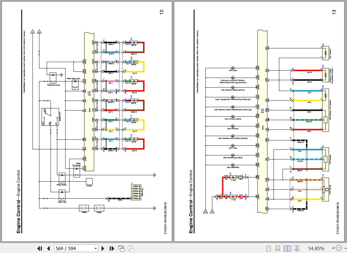
Task: Click the Engine Control heading on page 13
Action: click(x=191, y=202)
